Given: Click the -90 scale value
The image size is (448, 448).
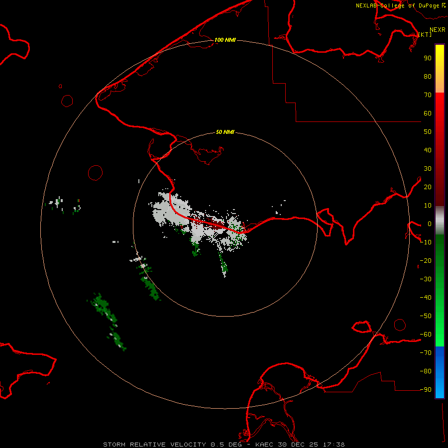Looking at the screenshot, I should pos(426,389).
